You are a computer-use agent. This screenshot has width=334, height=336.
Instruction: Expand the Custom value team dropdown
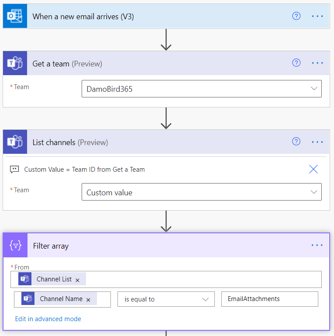click(x=314, y=192)
